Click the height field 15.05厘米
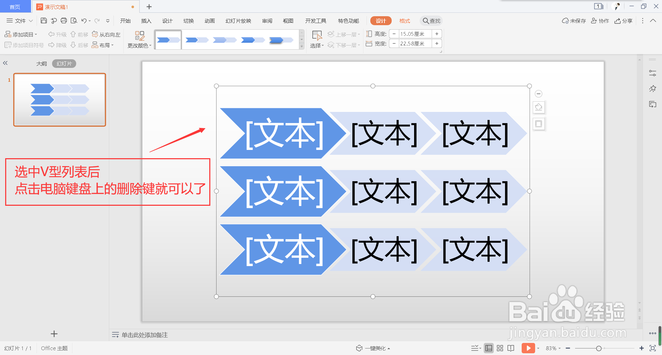 [x=415, y=34]
